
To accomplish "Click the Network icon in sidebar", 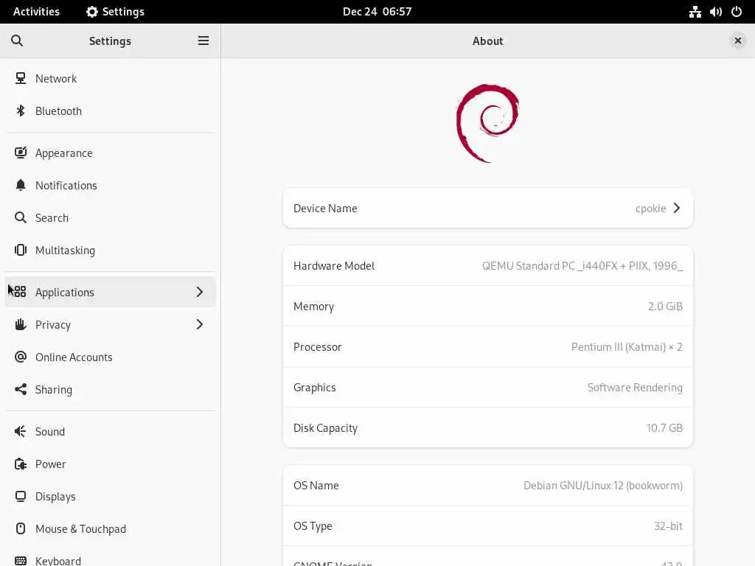I will [x=20, y=78].
